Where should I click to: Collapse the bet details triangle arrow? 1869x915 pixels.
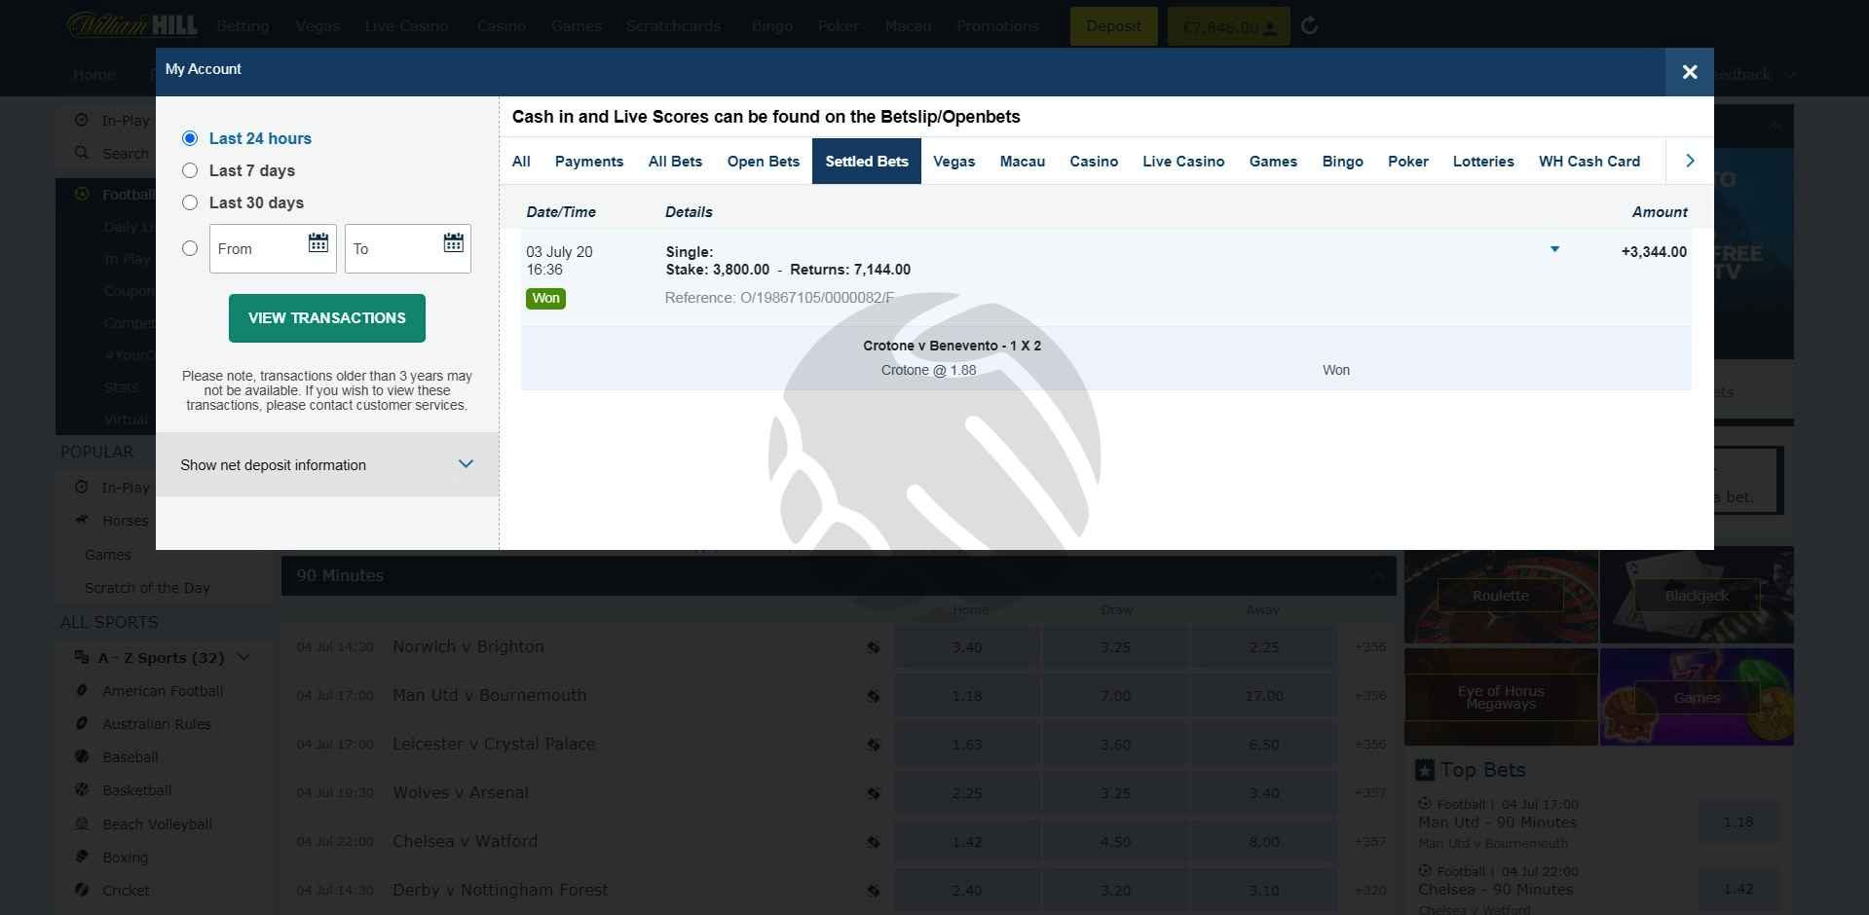pyautogui.click(x=1554, y=250)
